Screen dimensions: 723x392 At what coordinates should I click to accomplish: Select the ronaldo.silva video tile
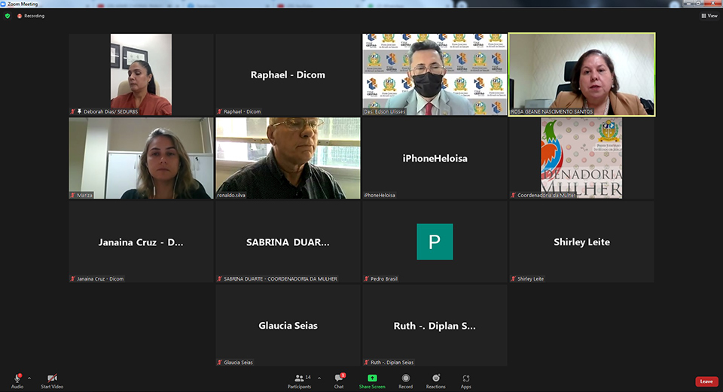tap(288, 158)
